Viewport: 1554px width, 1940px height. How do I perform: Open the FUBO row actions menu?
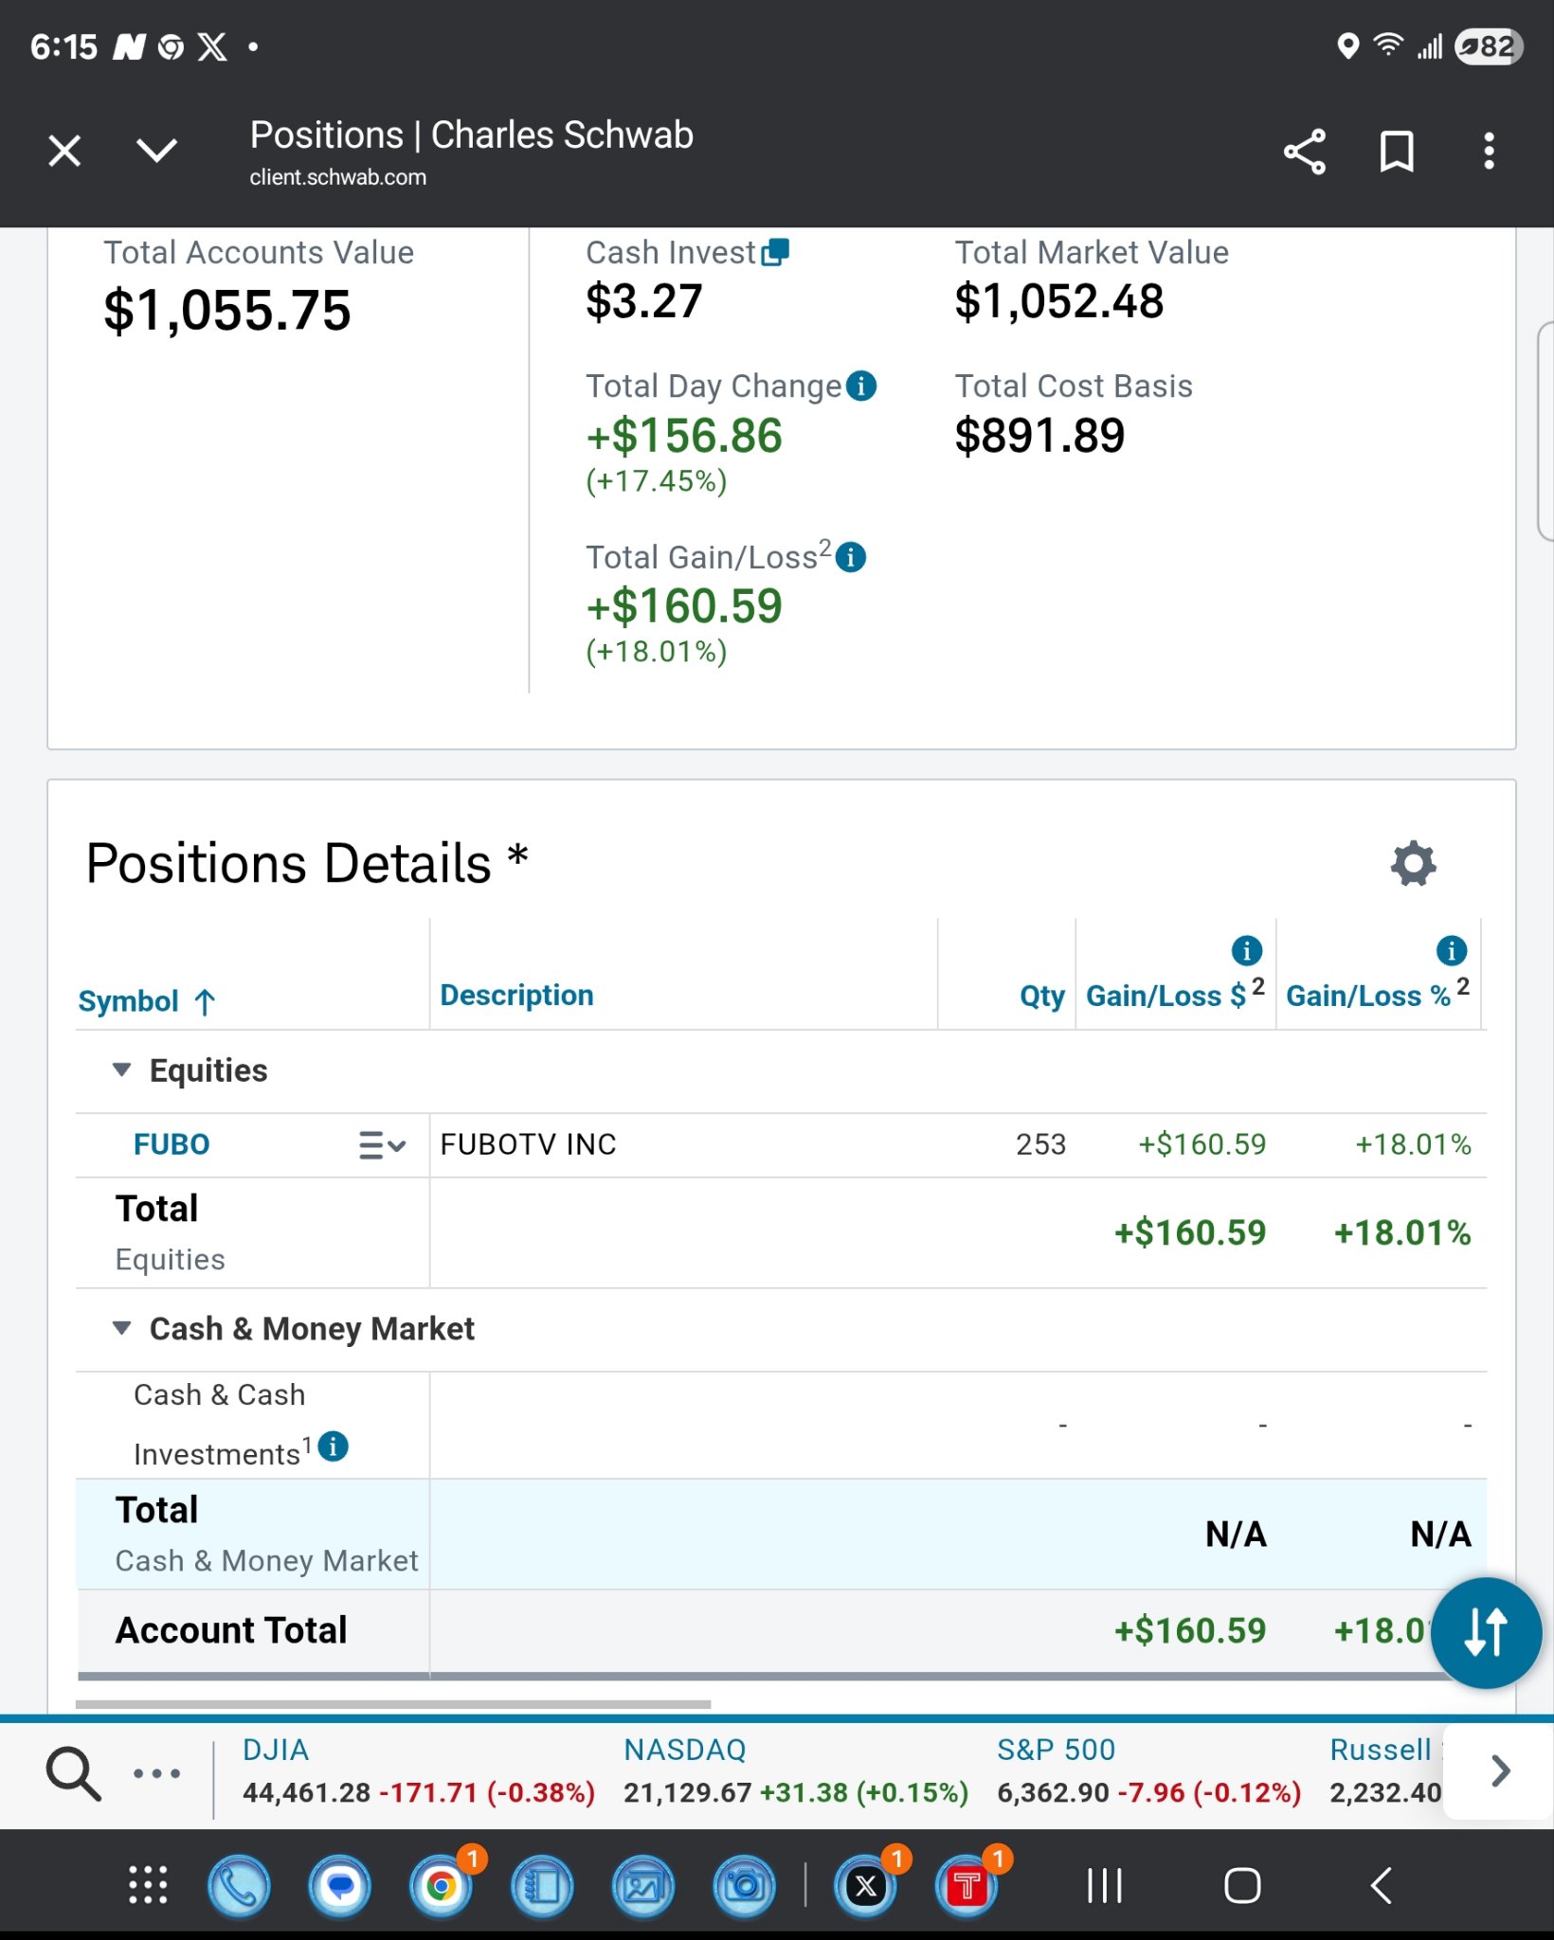click(382, 1145)
